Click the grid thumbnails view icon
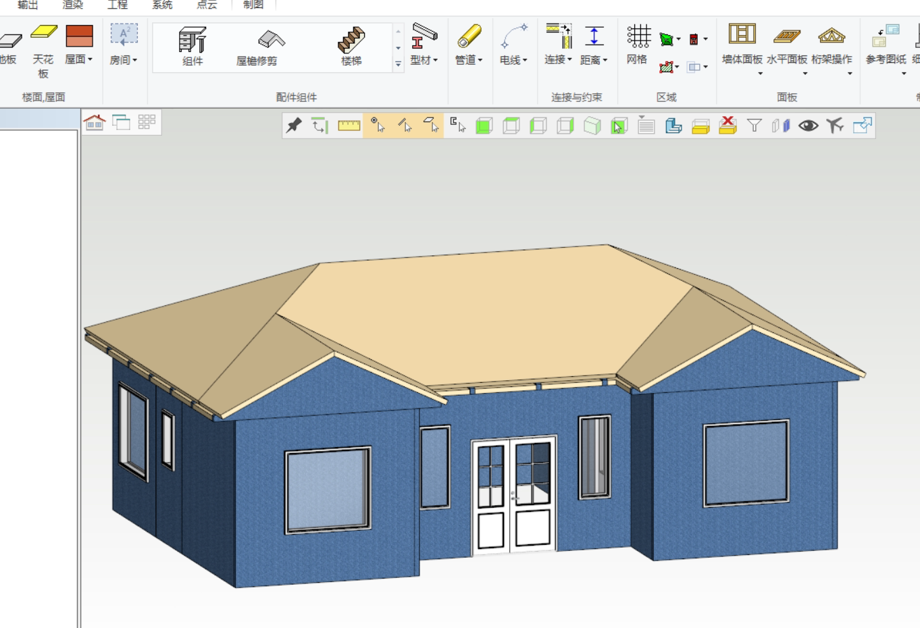Screen dimensions: 920x628 pos(147,122)
